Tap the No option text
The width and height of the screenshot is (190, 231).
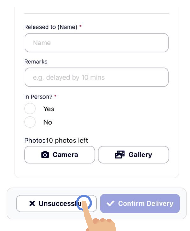pos(47,122)
